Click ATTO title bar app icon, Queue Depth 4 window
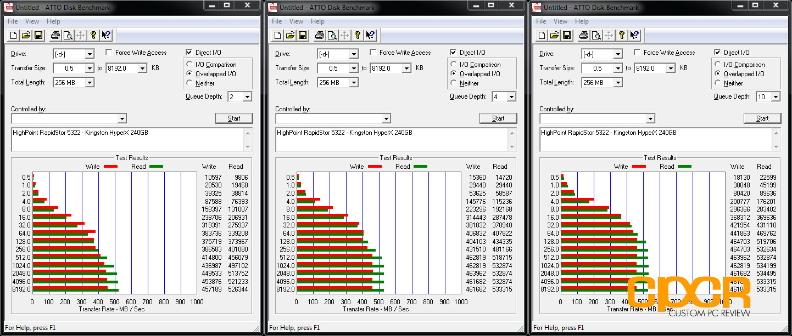Image resolution: width=792 pixels, height=336 pixels. pos(274,8)
